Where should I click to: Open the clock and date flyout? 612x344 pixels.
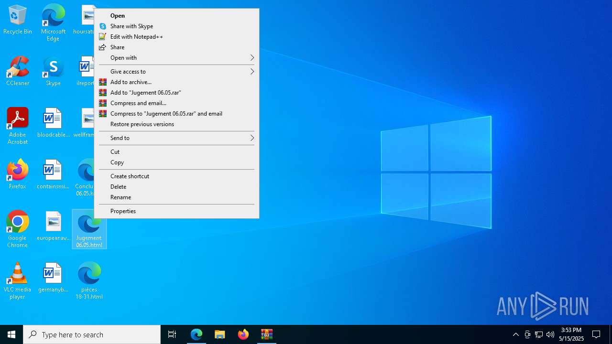[571, 334]
